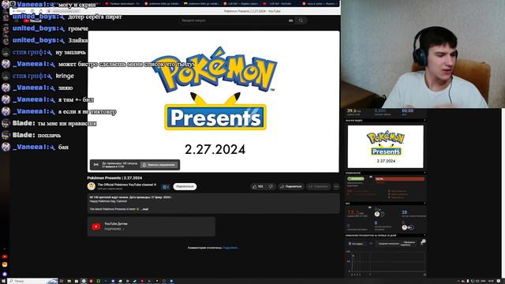Click the Windows Start button
The height and width of the screenshot is (284, 505).
click(x=3, y=281)
